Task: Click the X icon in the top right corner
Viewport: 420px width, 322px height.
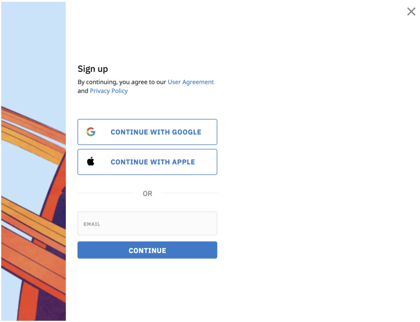Action: point(411,11)
